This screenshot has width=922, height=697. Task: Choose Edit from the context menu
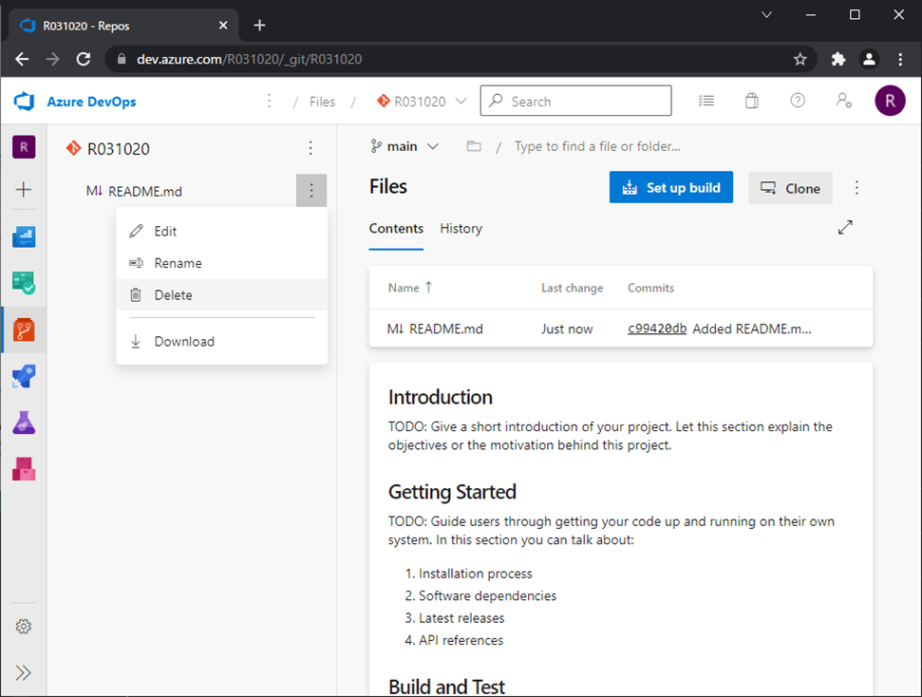tap(221, 231)
